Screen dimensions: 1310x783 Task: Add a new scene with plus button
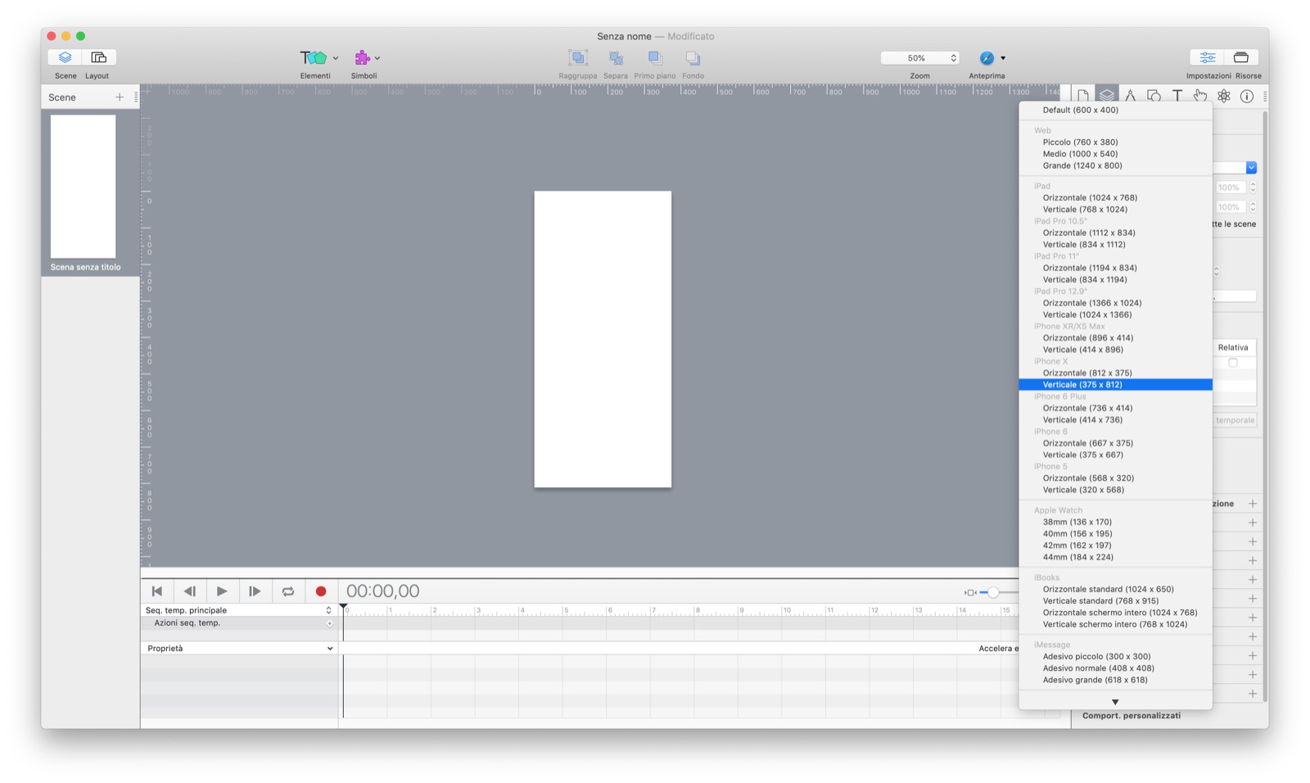(120, 97)
